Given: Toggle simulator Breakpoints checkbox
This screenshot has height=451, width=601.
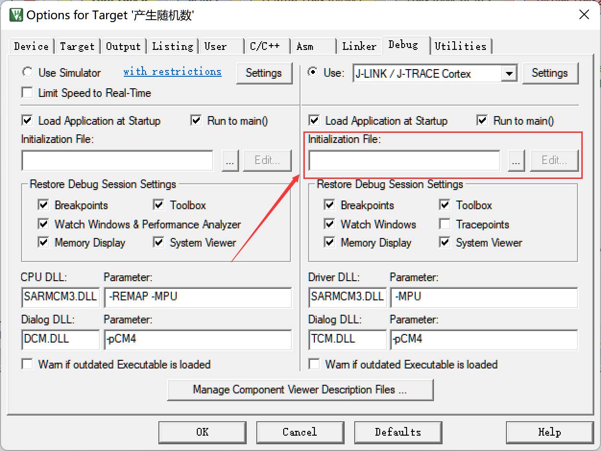Looking at the screenshot, I should (44, 205).
